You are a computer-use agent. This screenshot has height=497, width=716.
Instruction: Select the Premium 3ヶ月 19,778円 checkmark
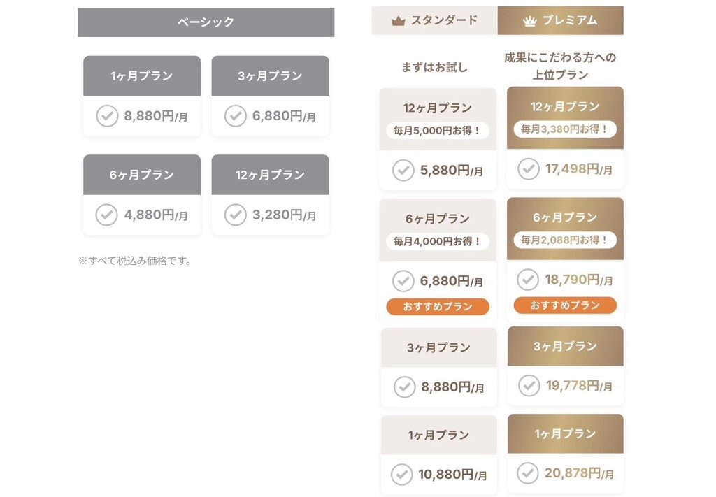[x=529, y=386]
